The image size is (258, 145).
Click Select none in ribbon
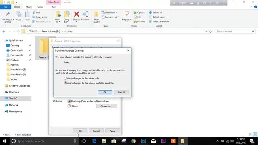(157, 17)
